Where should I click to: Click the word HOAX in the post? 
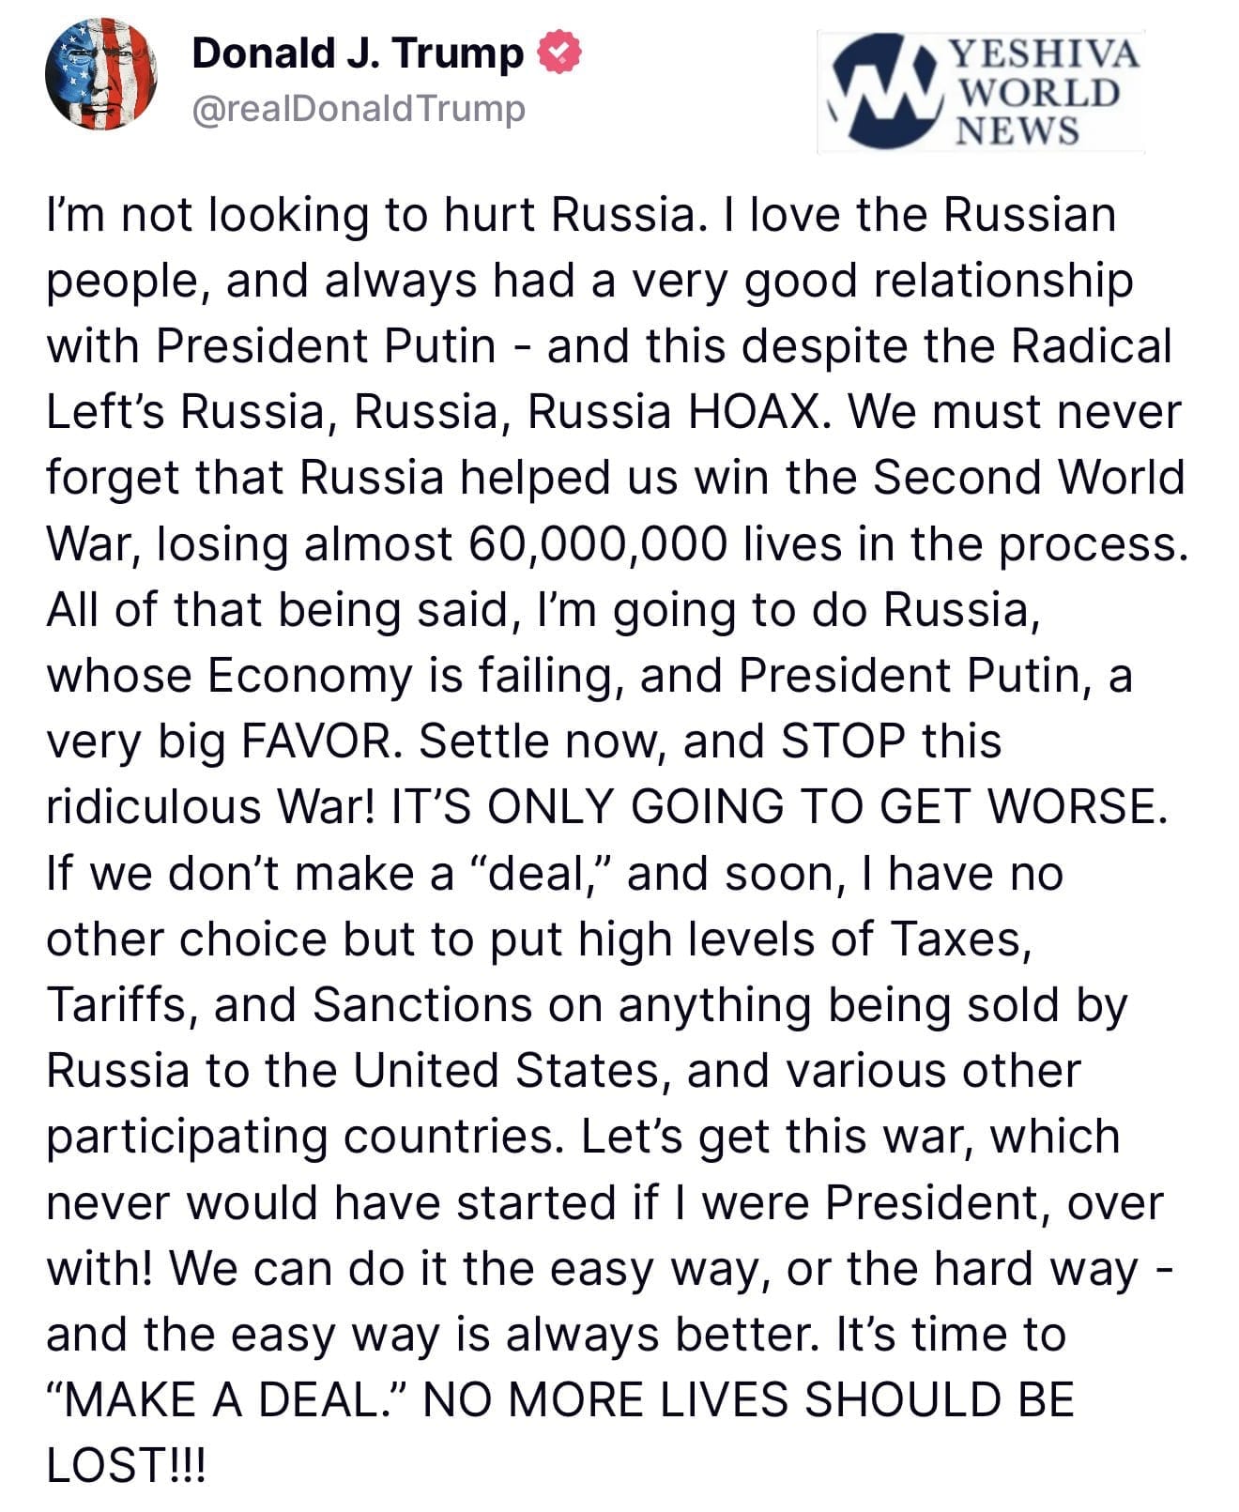tap(754, 412)
